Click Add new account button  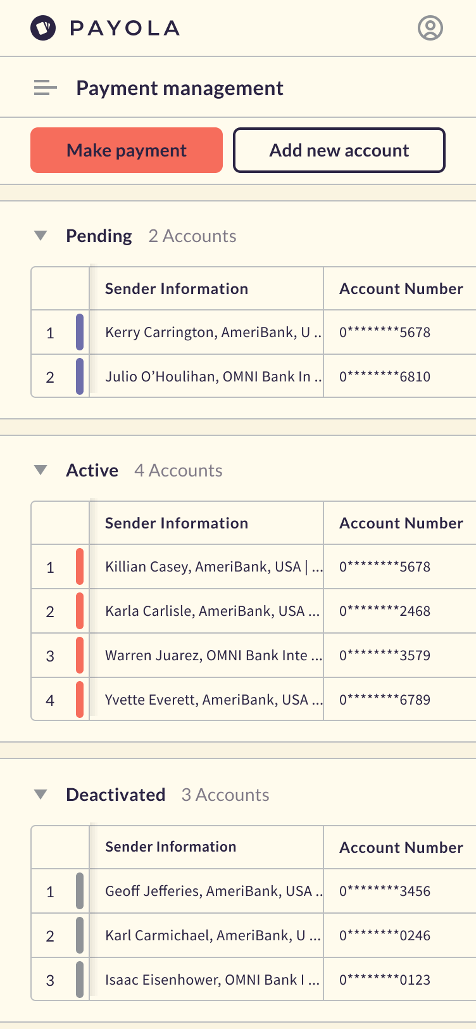[x=339, y=150]
